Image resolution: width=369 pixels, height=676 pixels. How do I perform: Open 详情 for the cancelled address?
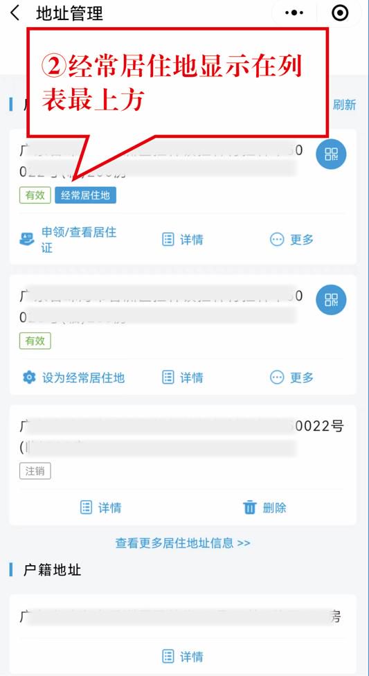point(101,508)
